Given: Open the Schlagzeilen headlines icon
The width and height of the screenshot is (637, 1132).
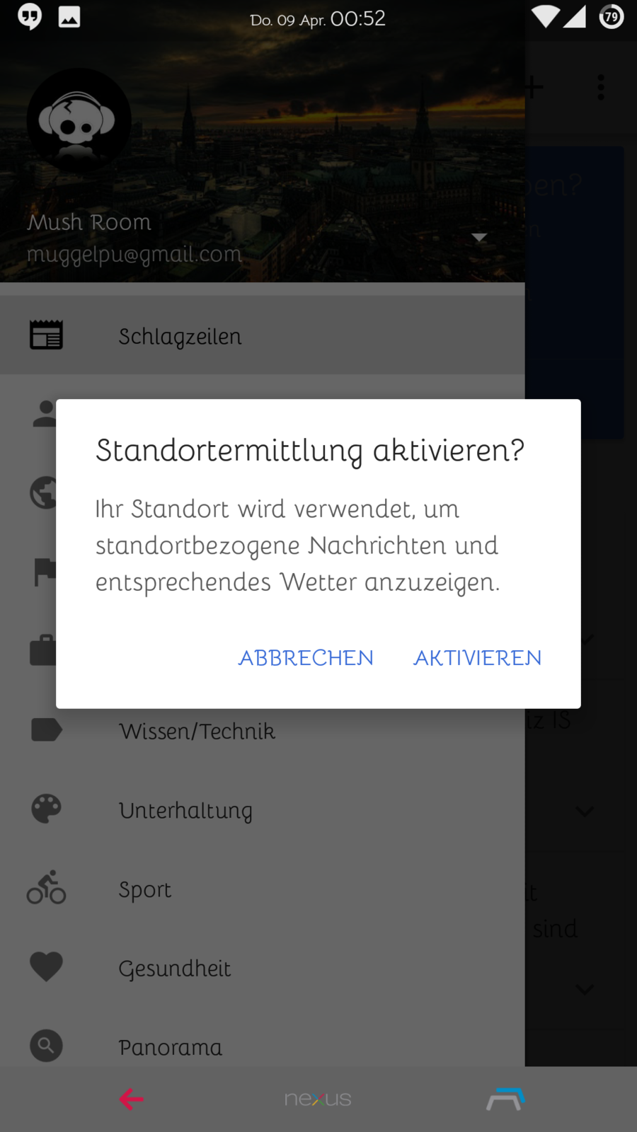Looking at the screenshot, I should [46, 335].
